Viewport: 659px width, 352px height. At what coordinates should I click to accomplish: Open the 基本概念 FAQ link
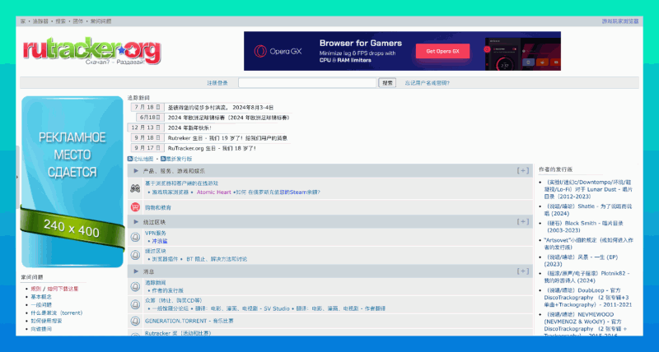(x=41, y=297)
